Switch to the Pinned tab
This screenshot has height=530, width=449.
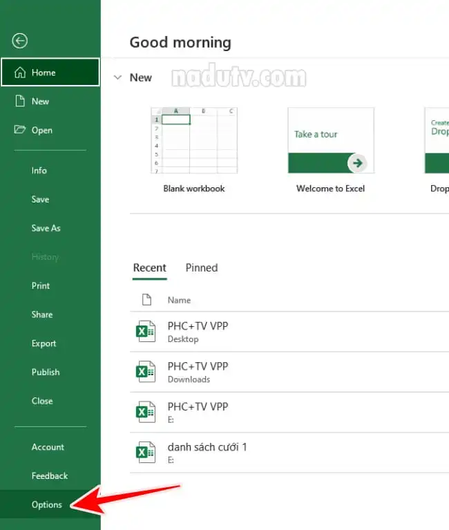[202, 267]
